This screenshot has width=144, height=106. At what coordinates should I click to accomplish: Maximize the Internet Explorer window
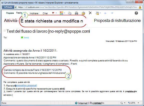coord(133,2)
